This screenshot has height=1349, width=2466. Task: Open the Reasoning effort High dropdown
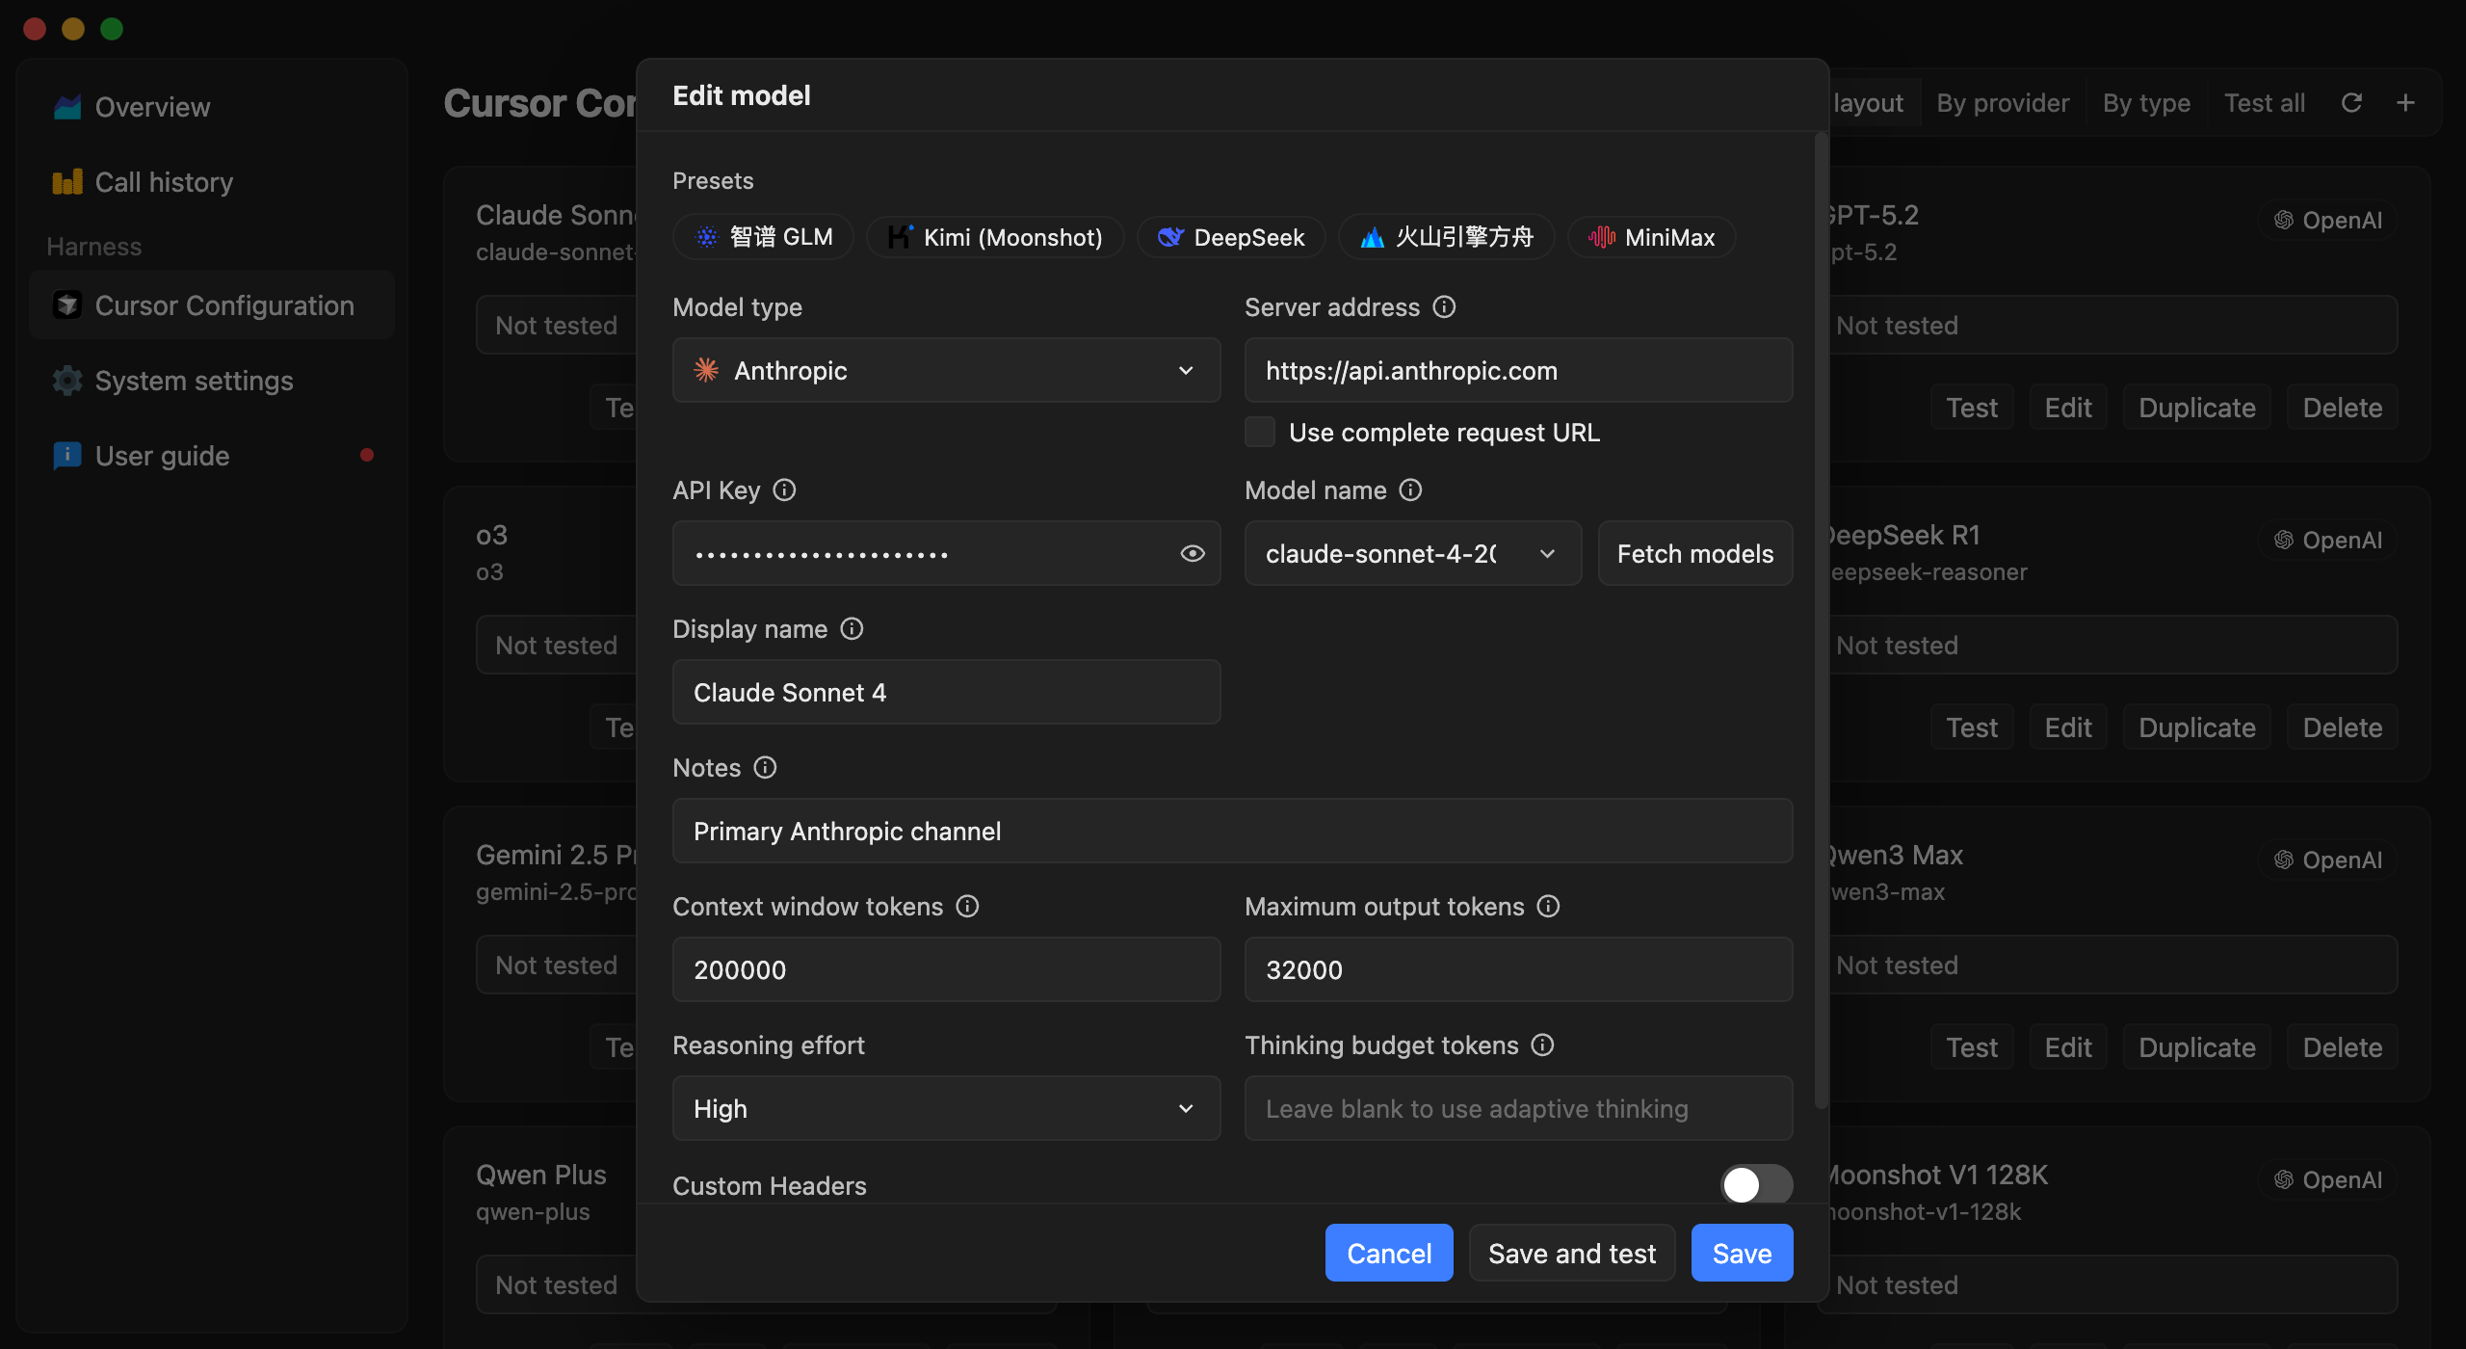tap(946, 1108)
